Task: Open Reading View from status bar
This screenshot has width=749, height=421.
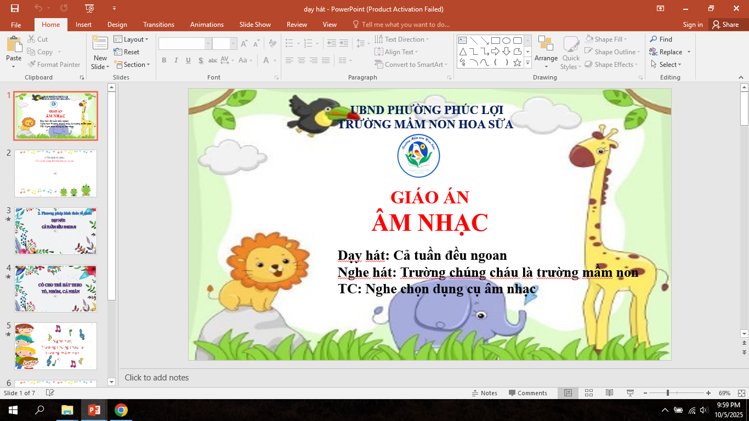Action: pyautogui.click(x=609, y=393)
